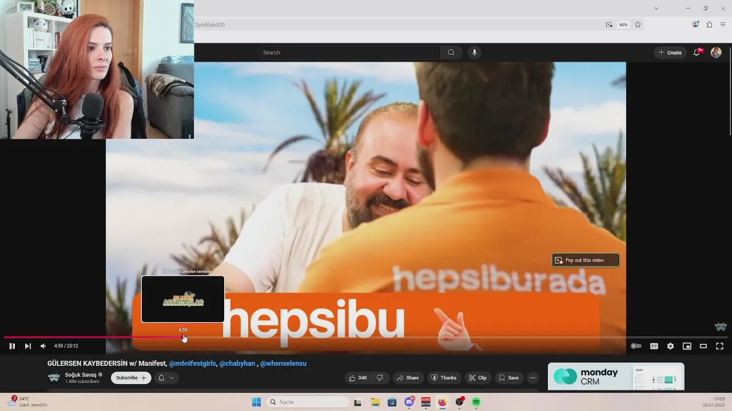This screenshot has height=411, width=732.
Task: Toggle autoplay switch in player
Action: (x=636, y=346)
